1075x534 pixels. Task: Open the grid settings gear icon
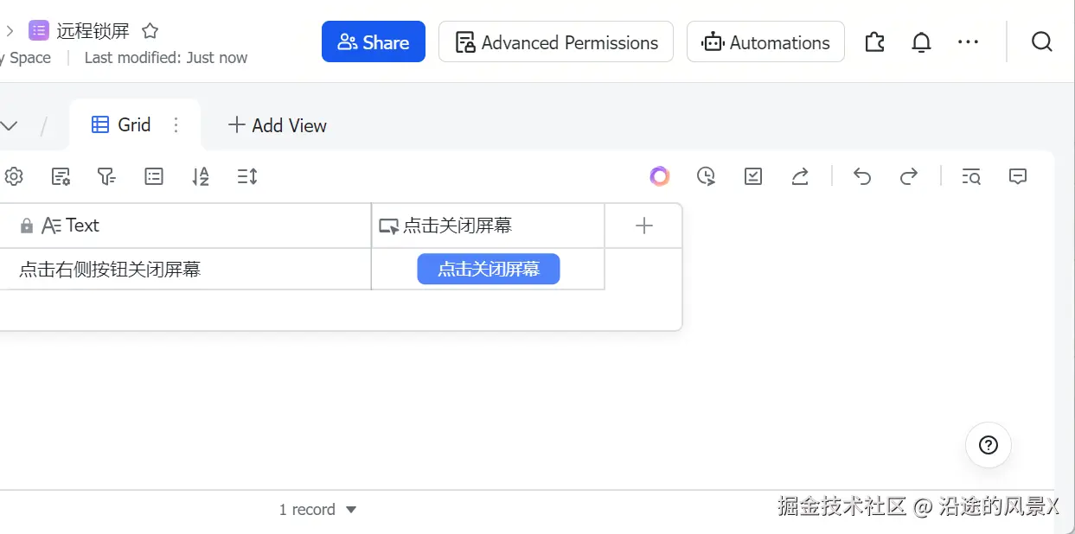[14, 177]
